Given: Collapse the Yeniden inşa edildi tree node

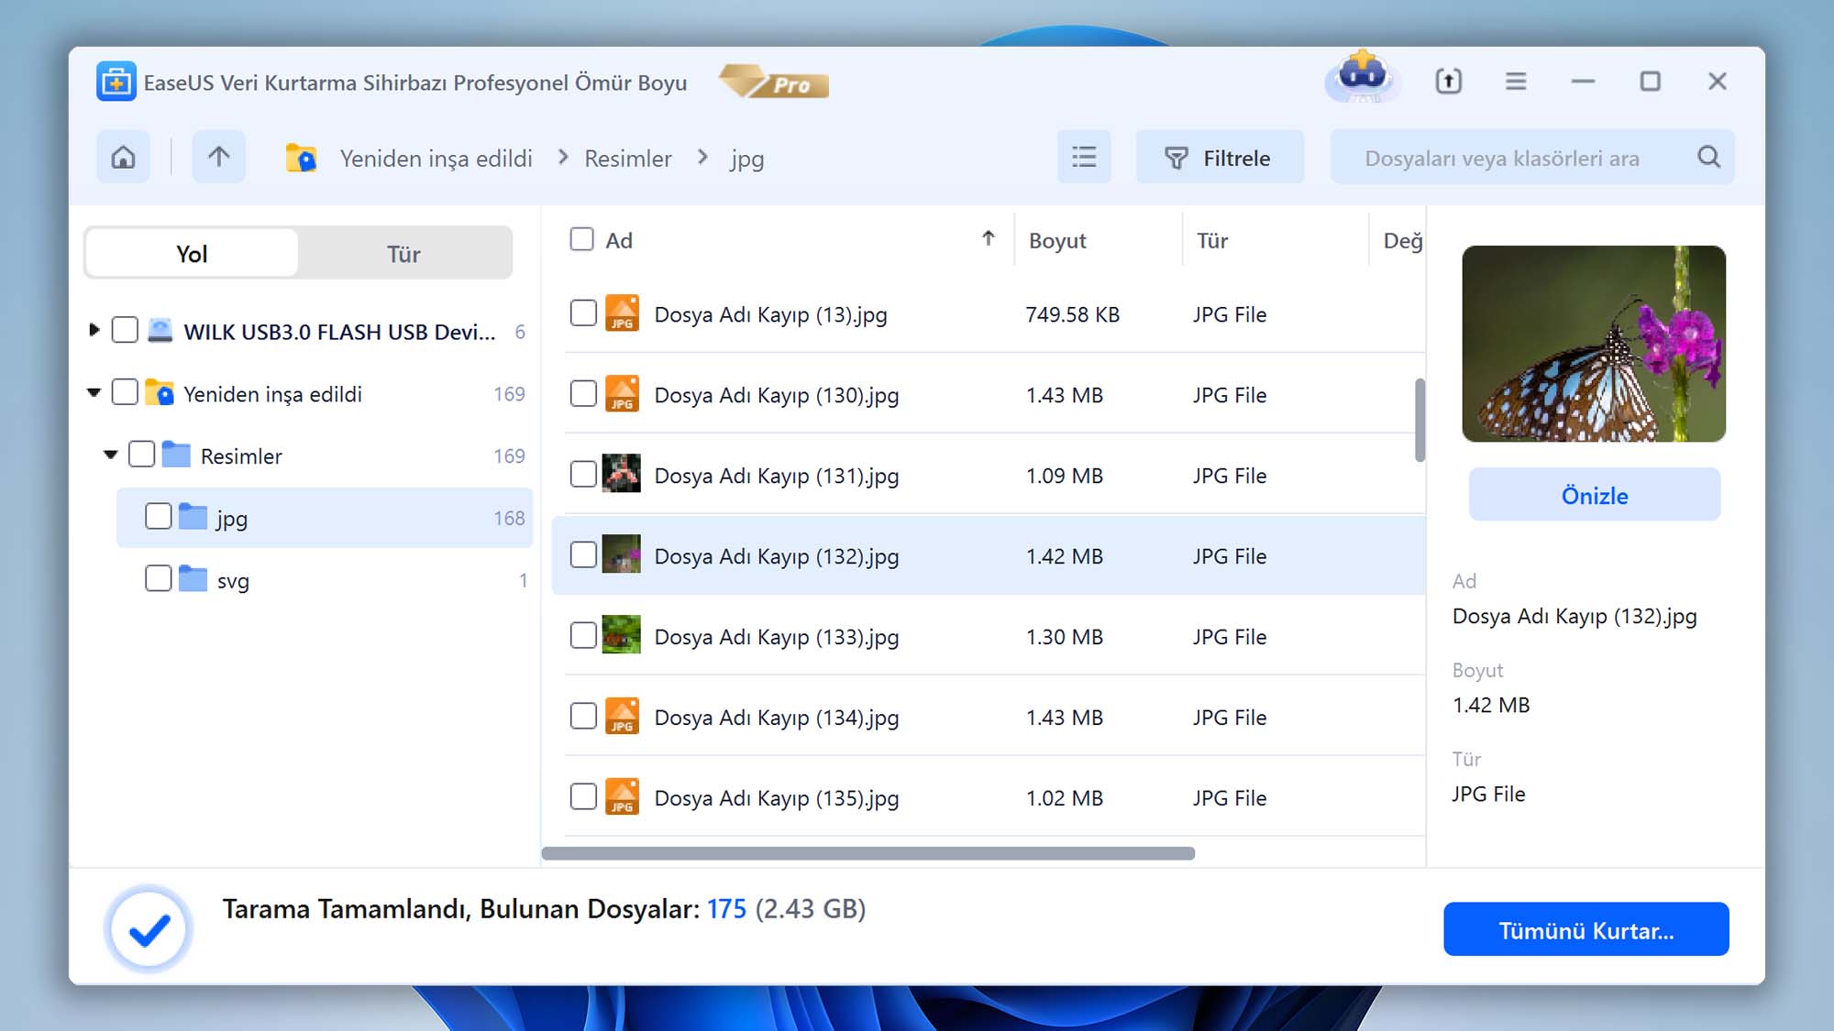Looking at the screenshot, I should coord(94,392).
